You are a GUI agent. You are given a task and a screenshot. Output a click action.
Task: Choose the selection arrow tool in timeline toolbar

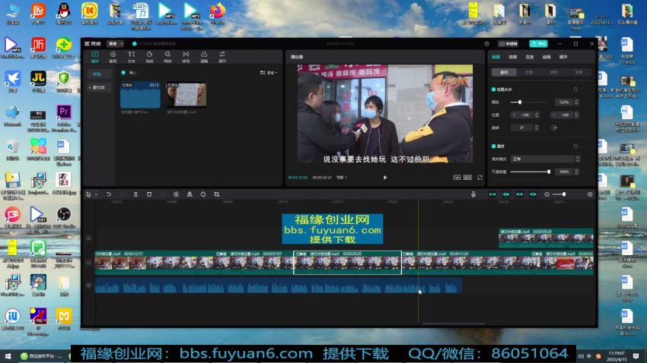[x=88, y=194]
